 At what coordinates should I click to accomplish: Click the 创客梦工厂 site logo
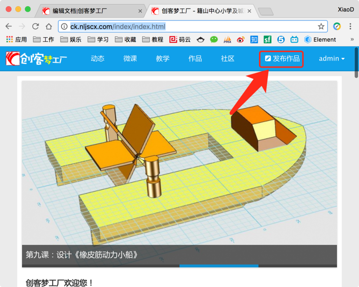click(37, 59)
